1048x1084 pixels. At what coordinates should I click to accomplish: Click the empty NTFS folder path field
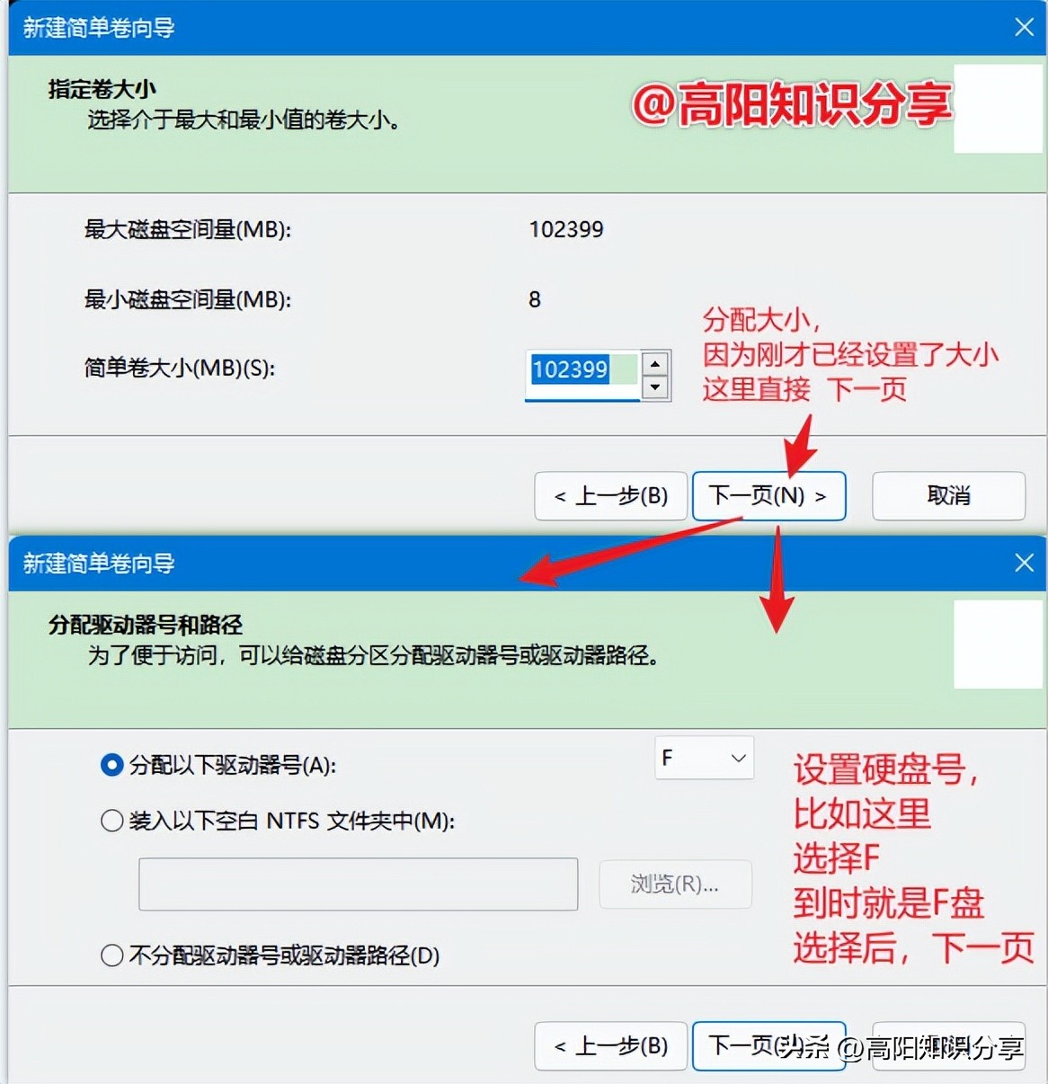click(358, 884)
